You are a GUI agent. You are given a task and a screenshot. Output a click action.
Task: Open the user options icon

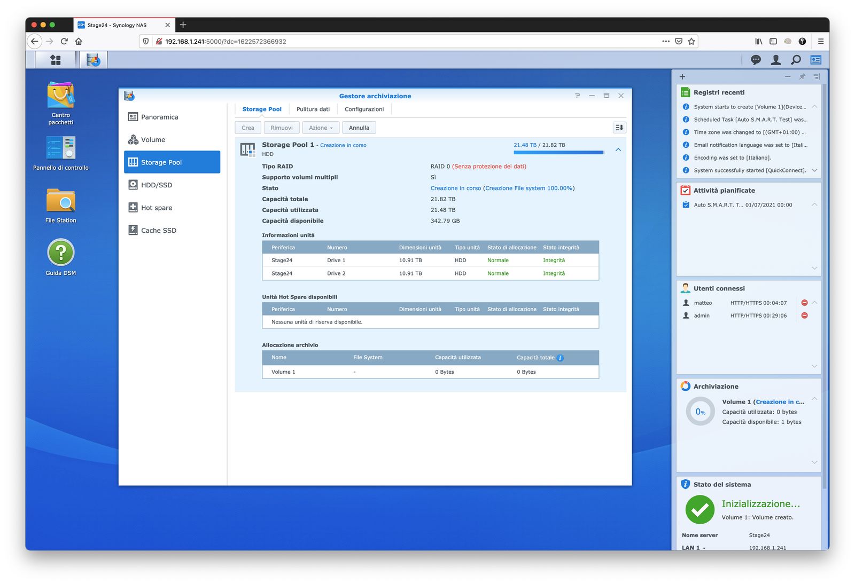click(x=776, y=60)
